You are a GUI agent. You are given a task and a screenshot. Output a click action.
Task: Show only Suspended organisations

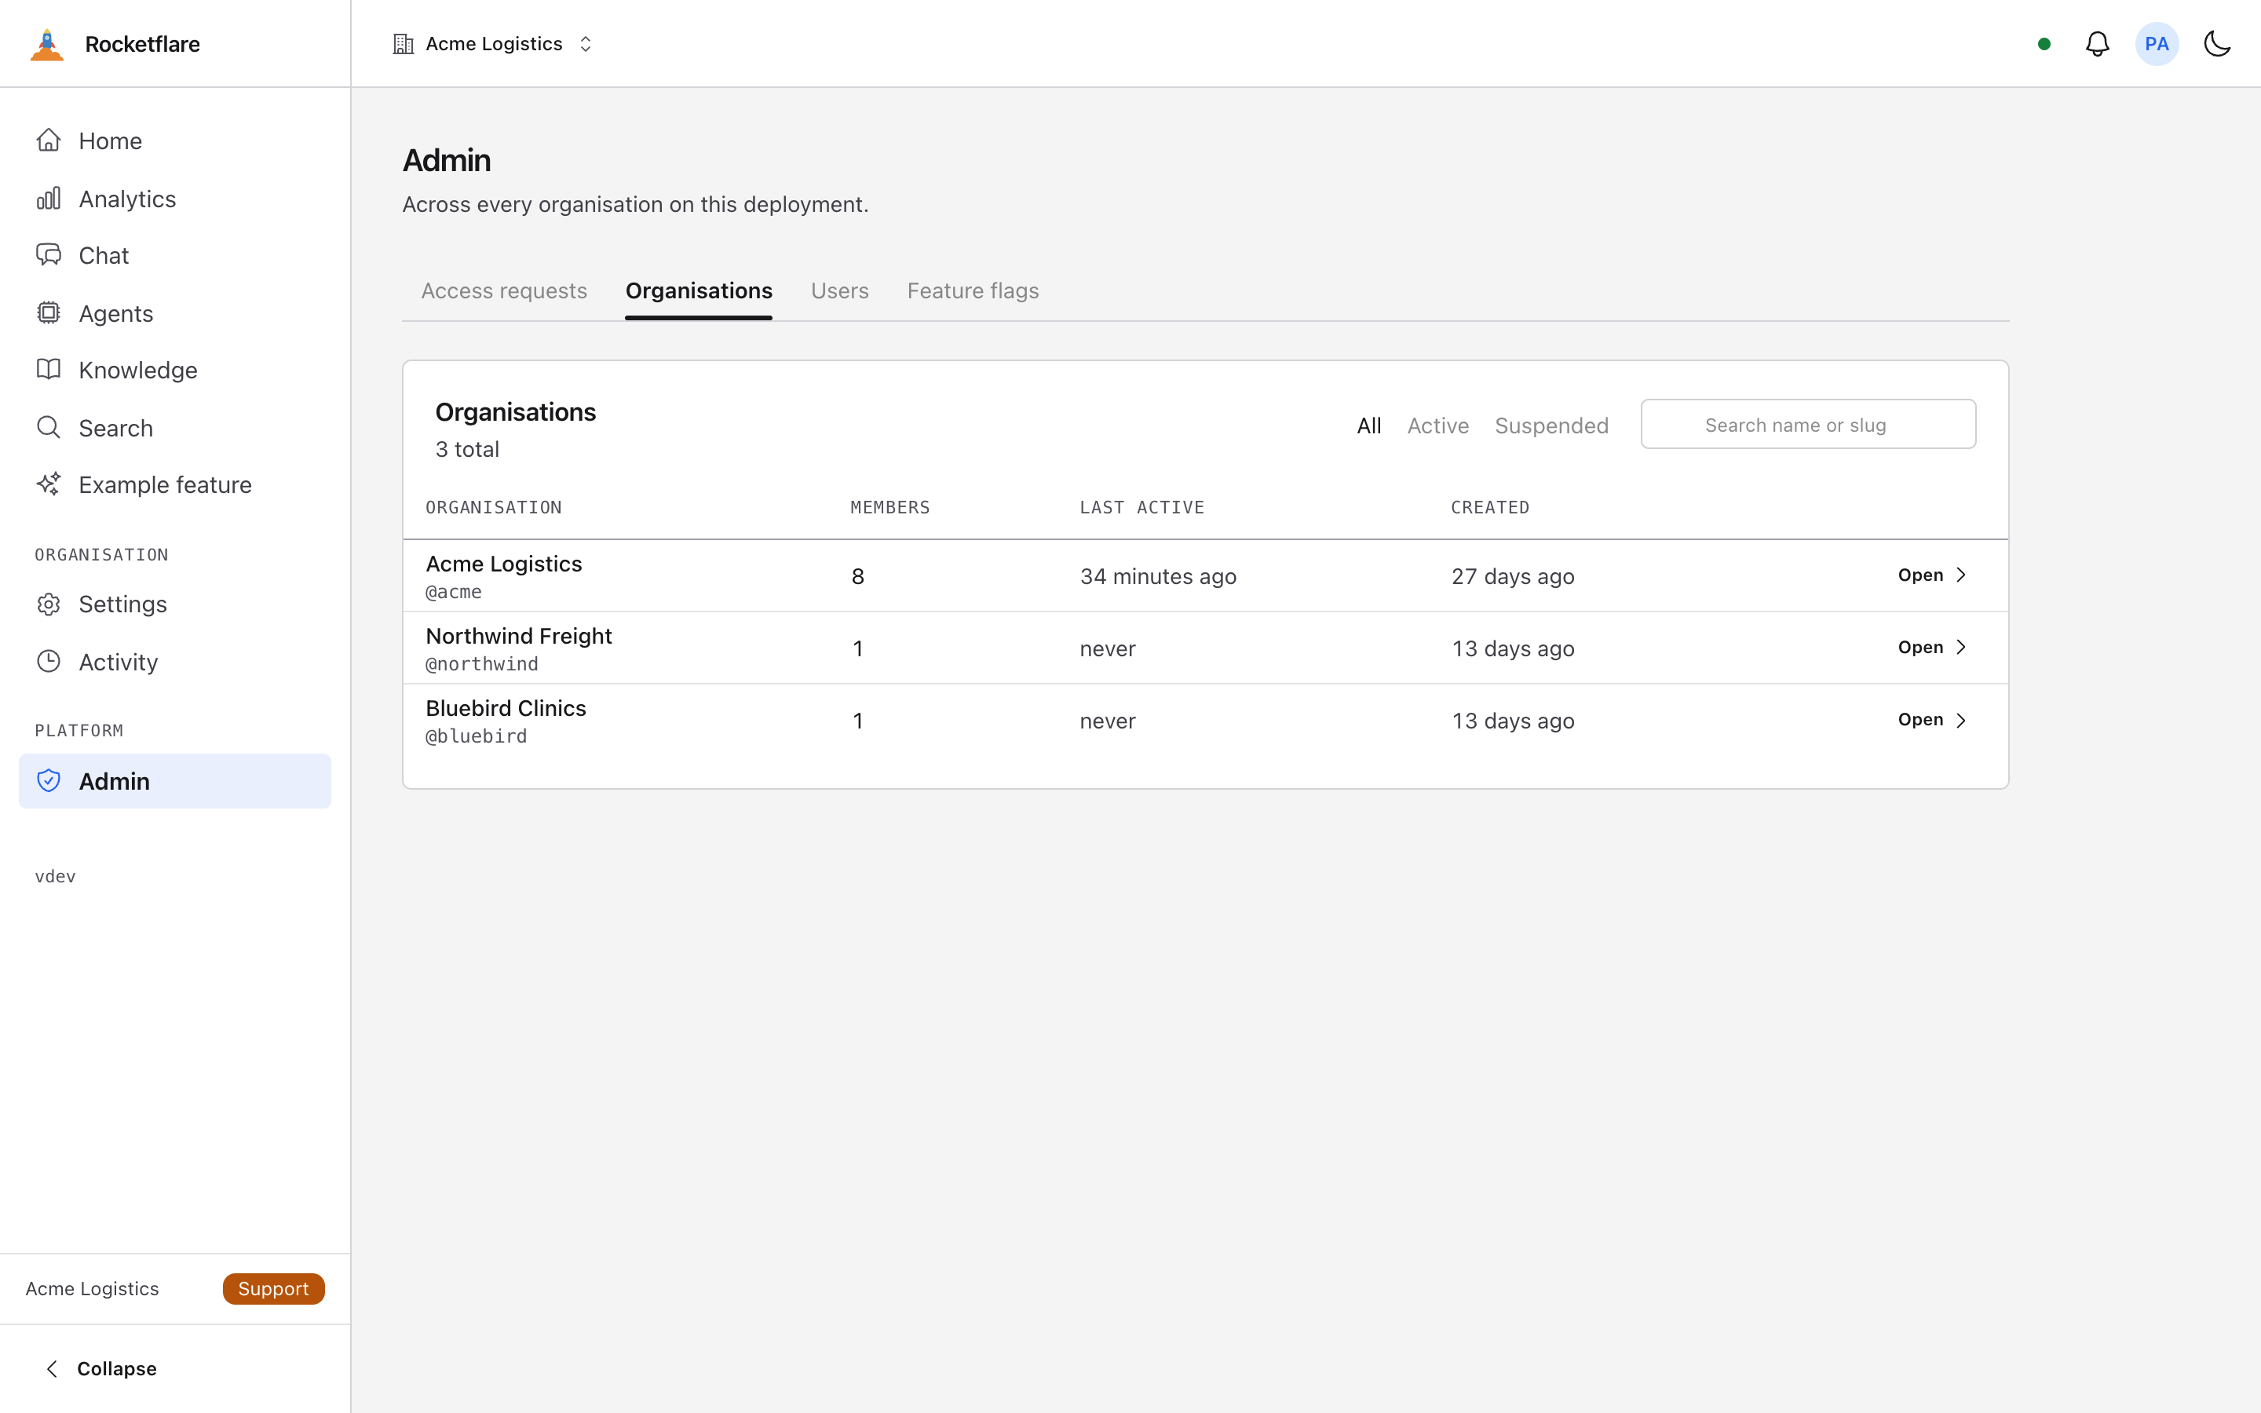point(1551,426)
